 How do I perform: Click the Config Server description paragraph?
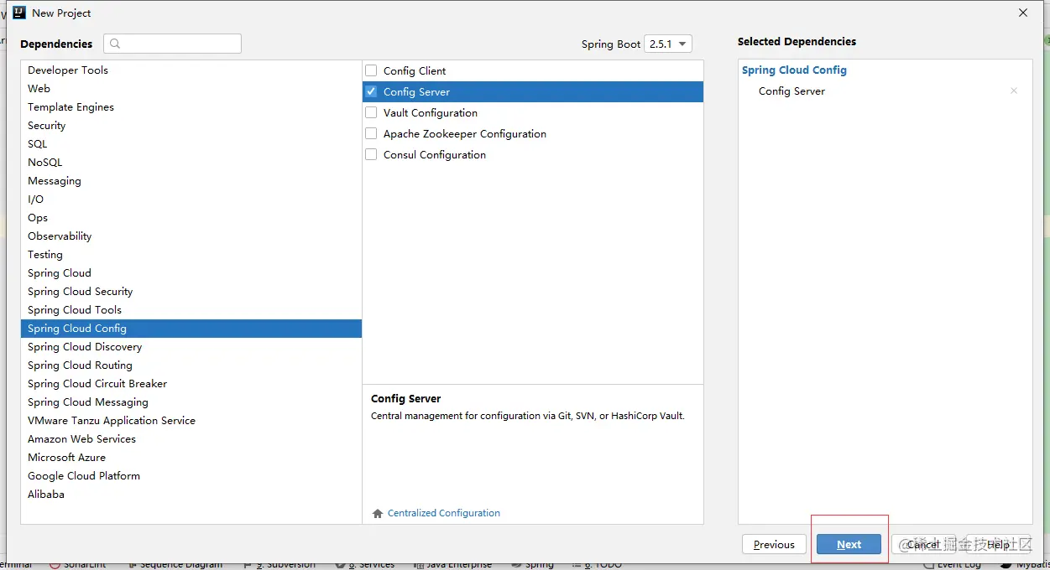click(x=528, y=416)
